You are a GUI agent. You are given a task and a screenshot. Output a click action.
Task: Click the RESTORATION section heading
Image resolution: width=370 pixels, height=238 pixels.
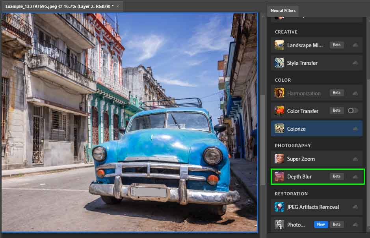291,194
